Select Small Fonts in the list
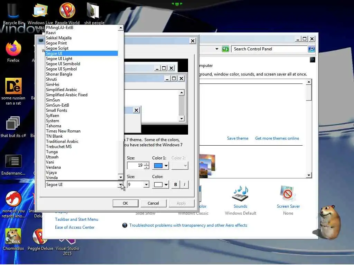The width and height of the screenshot is (354, 265). pos(82,110)
